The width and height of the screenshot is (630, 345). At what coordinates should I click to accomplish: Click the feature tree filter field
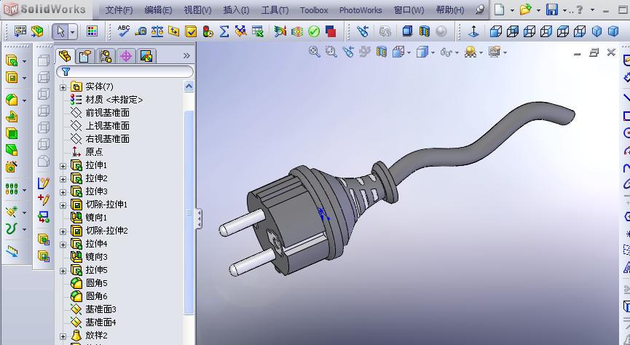(x=125, y=72)
